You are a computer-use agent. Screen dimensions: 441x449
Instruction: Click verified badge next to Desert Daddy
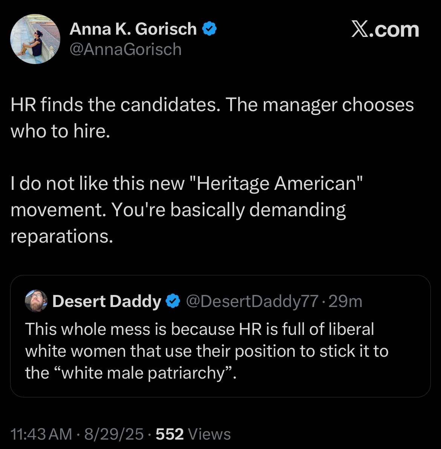[173, 301]
